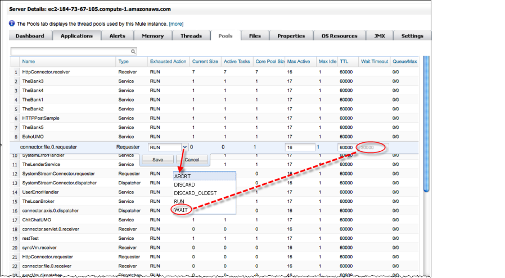Open the Exhausted Action dropdown arrow
The width and height of the screenshot is (505, 278).
183,147
